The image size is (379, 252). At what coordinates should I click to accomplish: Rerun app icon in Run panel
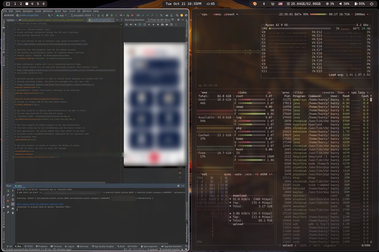[8, 191]
